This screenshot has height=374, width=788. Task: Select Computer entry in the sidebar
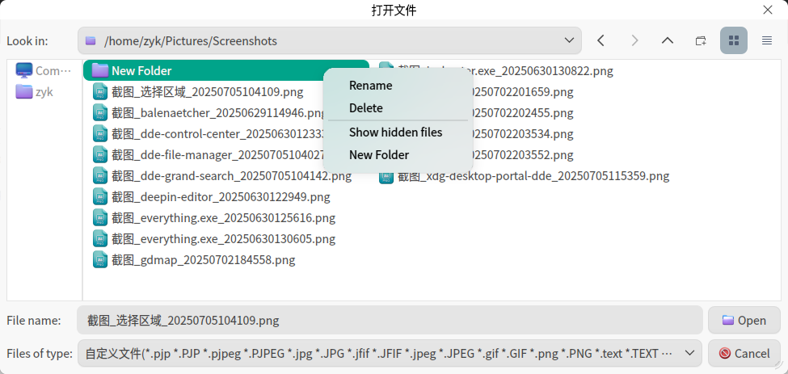pos(44,71)
